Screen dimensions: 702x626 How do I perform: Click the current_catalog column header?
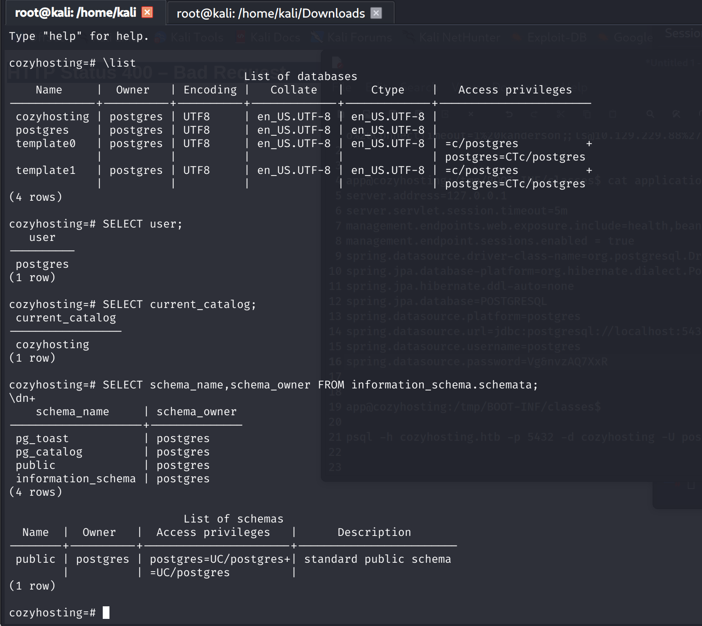click(x=66, y=318)
